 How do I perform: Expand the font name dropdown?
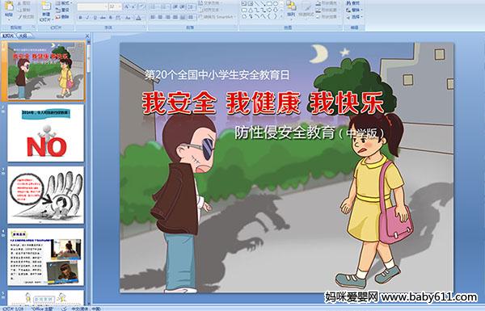click(x=106, y=6)
